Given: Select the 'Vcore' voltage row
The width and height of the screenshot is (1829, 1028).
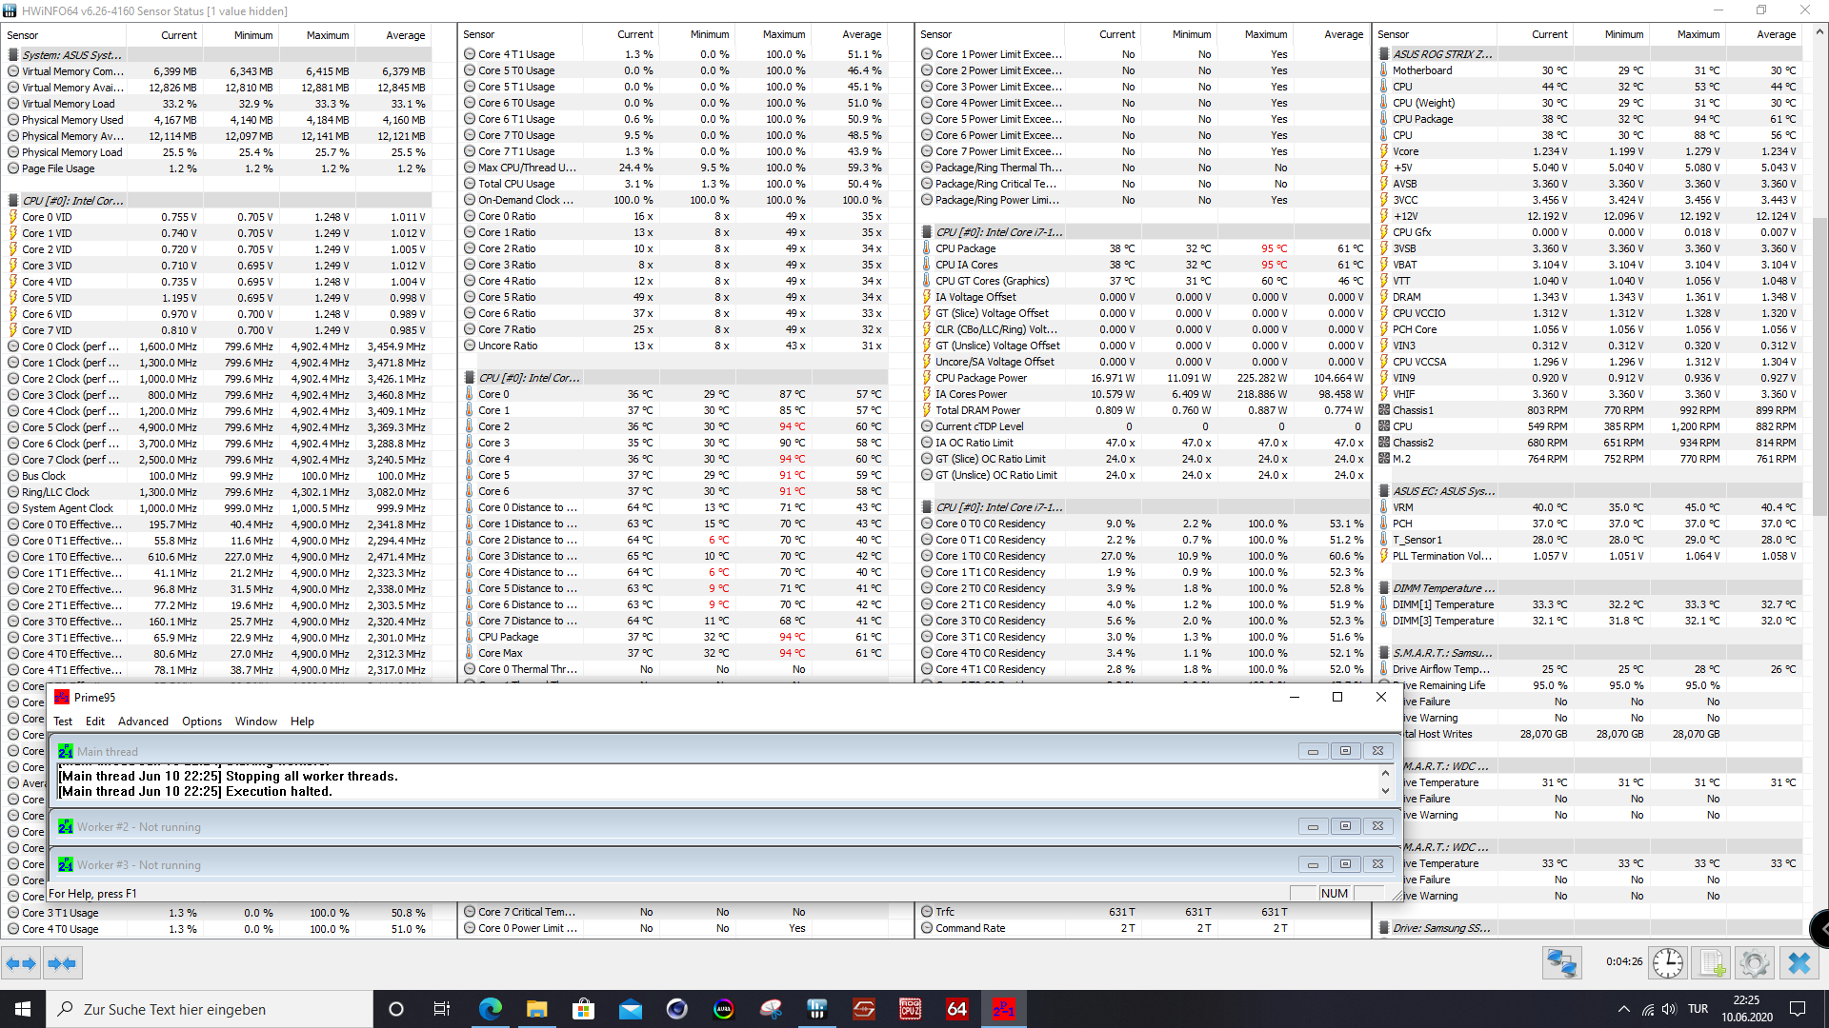Looking at the screenshot, I should pos(1589,151).
